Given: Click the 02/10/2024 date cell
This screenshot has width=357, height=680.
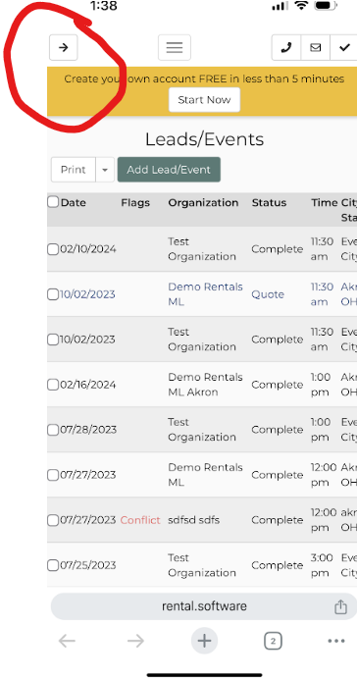Looking at the screenshot, I should pos(88,249).
